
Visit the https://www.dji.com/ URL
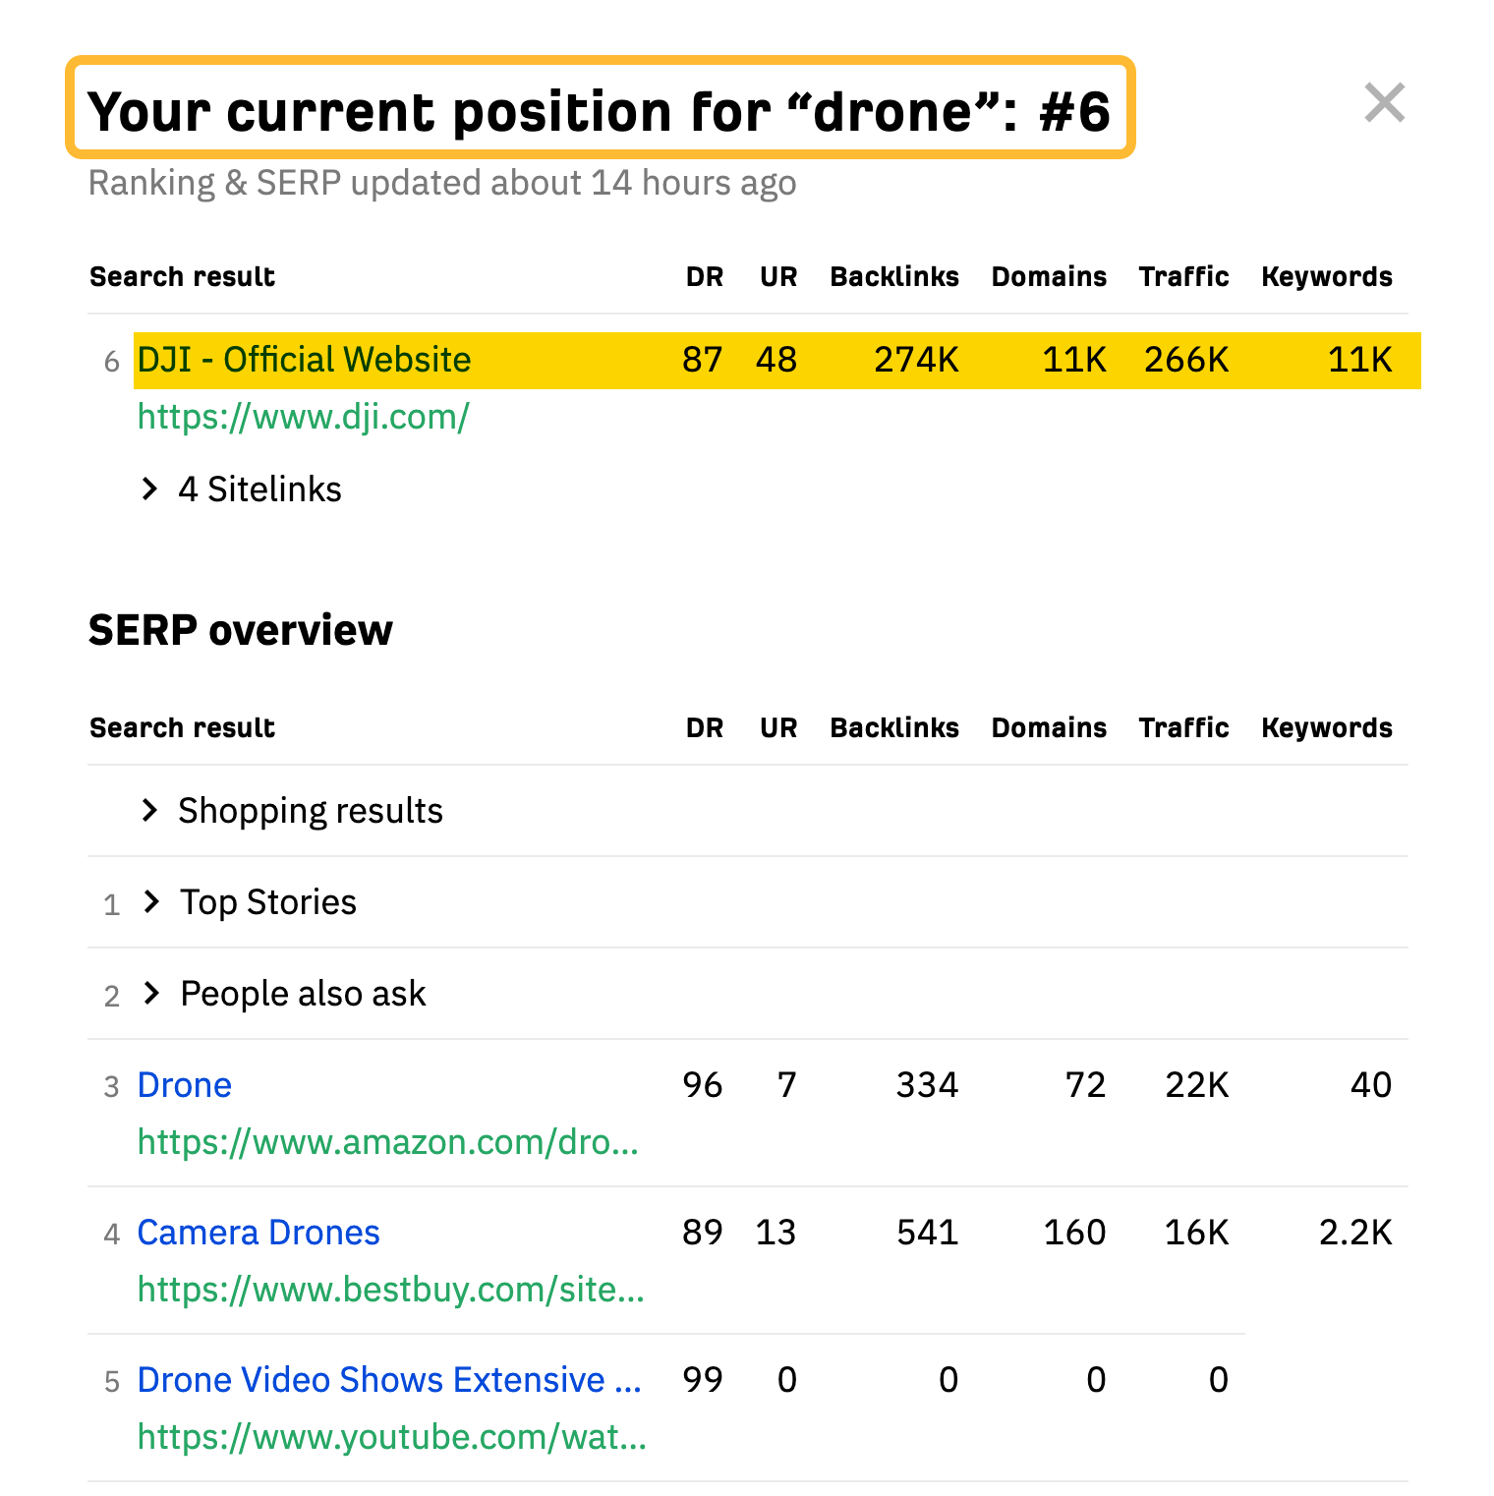pyautogui.click(x=303, y=417)
